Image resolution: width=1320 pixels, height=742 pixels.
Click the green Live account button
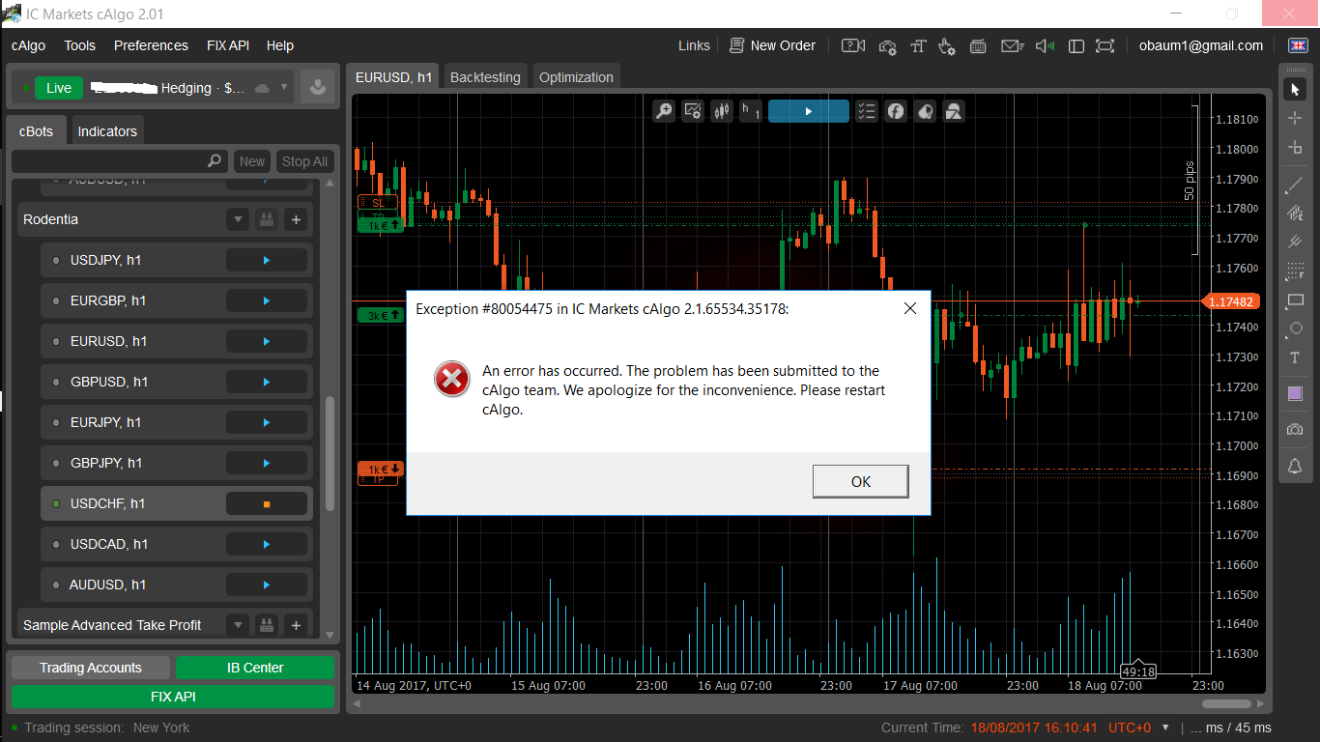pyautogui.click(x=59, y=88)
